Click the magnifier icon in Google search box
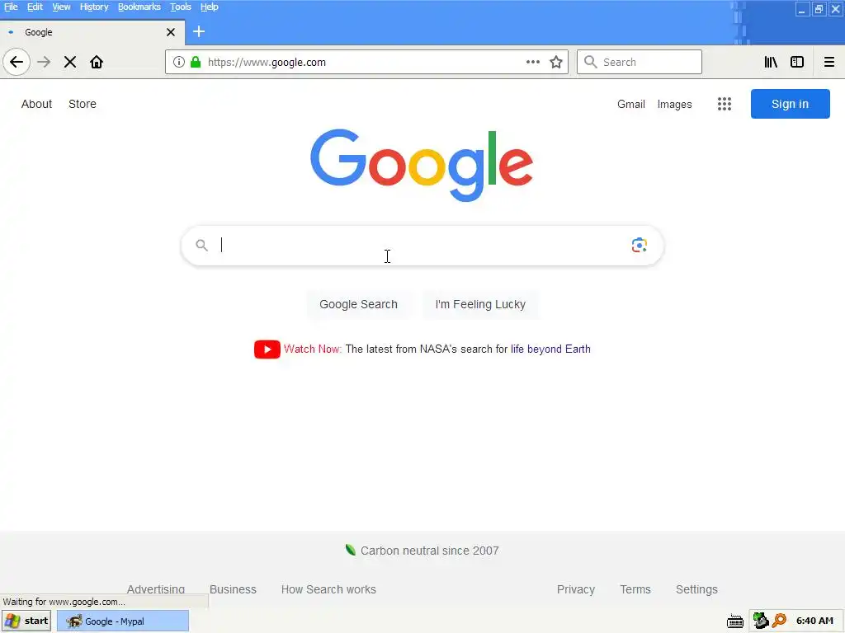Screen dimensions: 845x633 201,246
